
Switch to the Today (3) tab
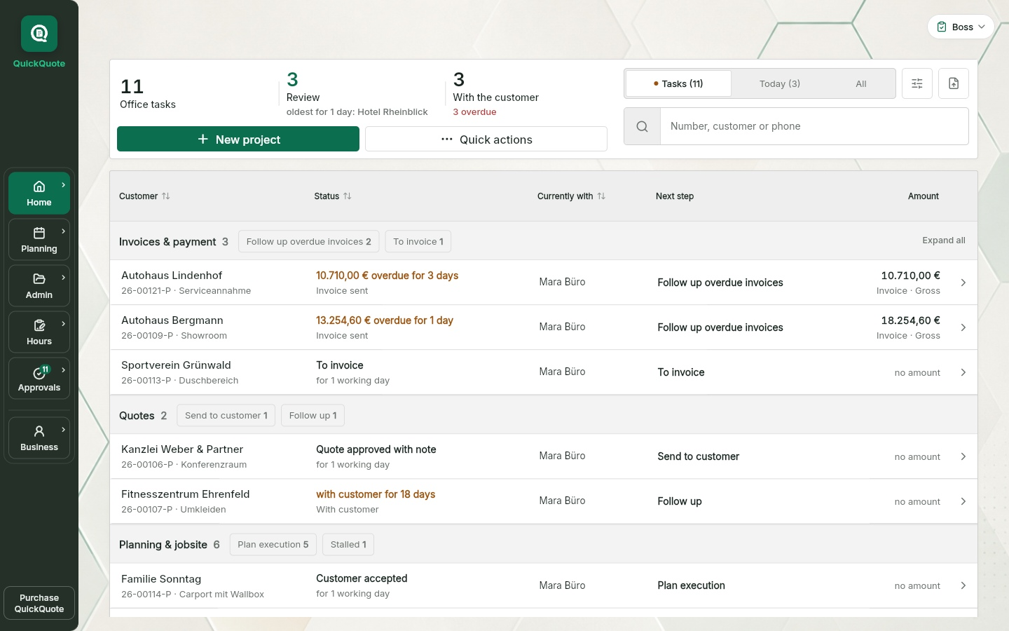[780, 83]
